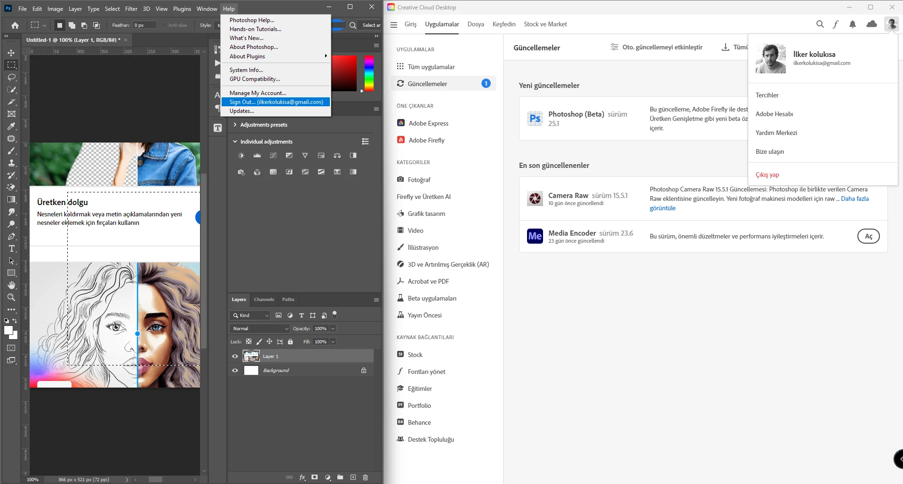Image resolution: width=903 pixels, height=484 pixels.
Task: Select the Eyedropper tool
Action: pyautogui.click(x=11, y=126)
